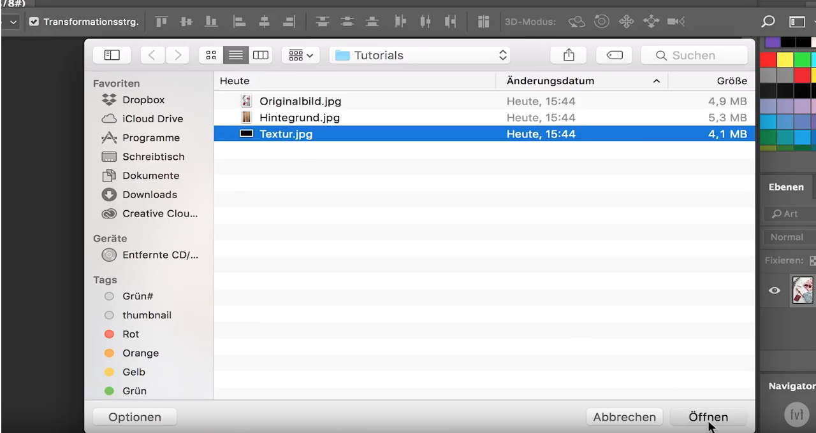This screenshot has width=816, height=433.
Task: Open Creative Cloud folder in sidebar
Action: 150,214
